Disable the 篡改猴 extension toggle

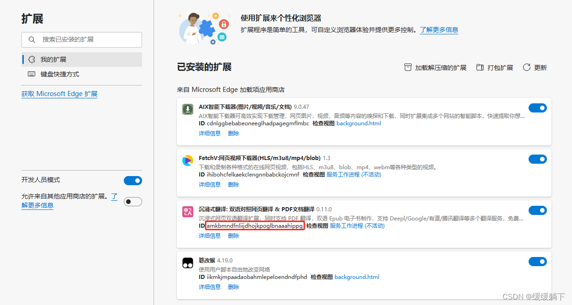[x=538, y=262]
